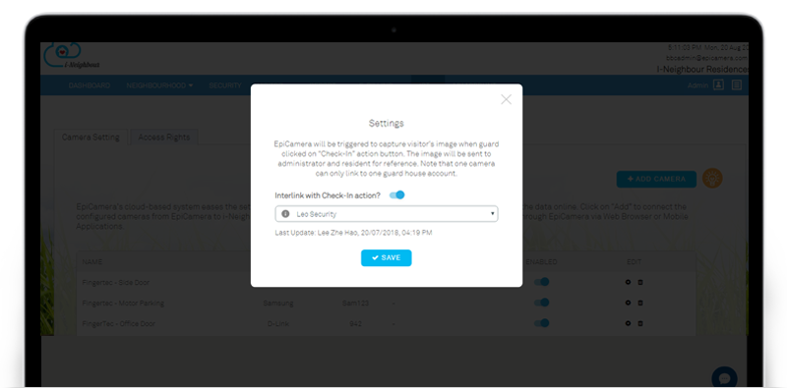Save the camera interlink settings

point(386,257)
